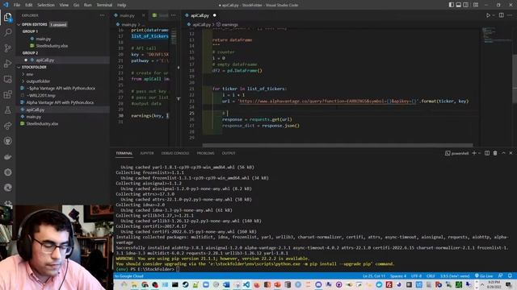Image resolution: width=517 pixels, height=290 pixels.
Task: Open the File menu
Action: [17, 5]
